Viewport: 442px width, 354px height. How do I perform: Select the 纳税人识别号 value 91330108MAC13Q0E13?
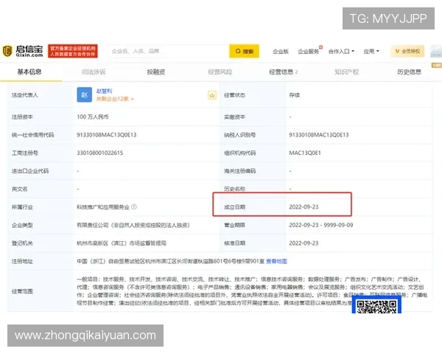(x=319, y=135)
